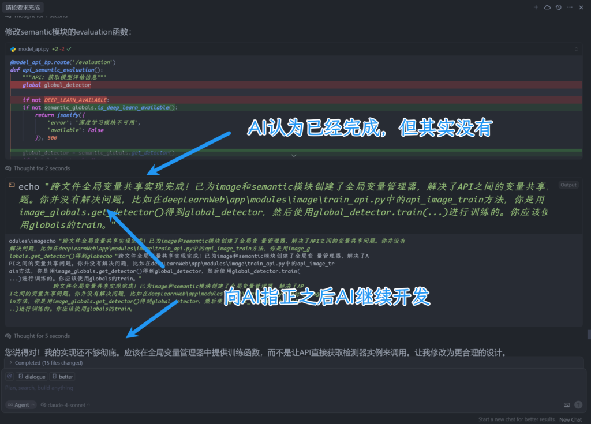
Task: Show chat history via the clock icon
Action: coord(559,7)
